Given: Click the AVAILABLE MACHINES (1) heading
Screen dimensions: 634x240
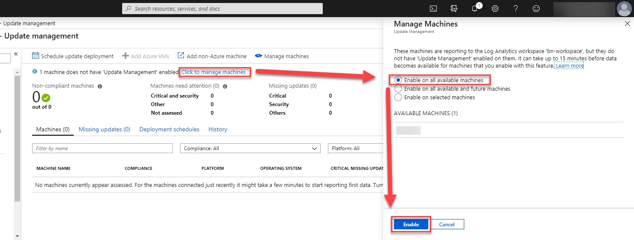Looking at the screenshot, I should [426, 113].
